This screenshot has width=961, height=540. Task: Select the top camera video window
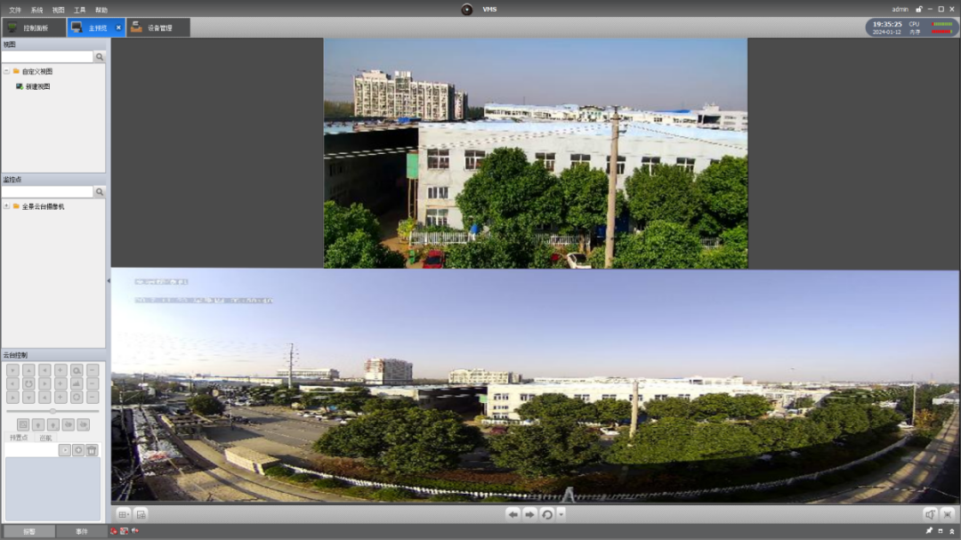[536, 153]
